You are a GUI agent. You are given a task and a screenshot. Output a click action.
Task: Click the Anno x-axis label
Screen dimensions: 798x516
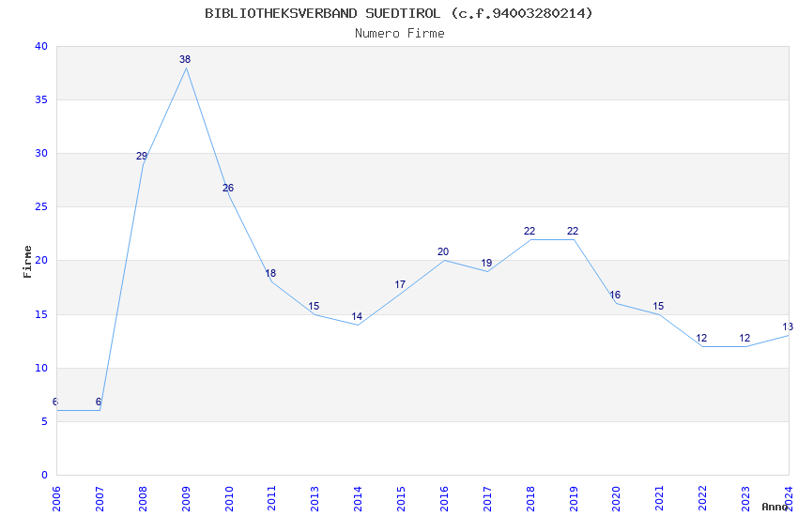coord(775,507)
